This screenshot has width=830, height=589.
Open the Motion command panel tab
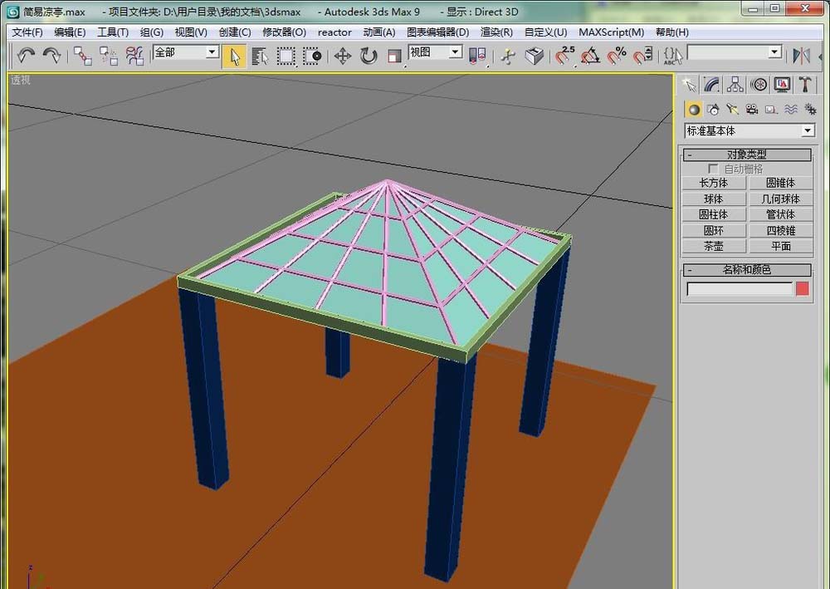click(759, 85)
